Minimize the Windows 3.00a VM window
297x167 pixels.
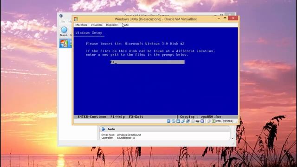point(219,19)
